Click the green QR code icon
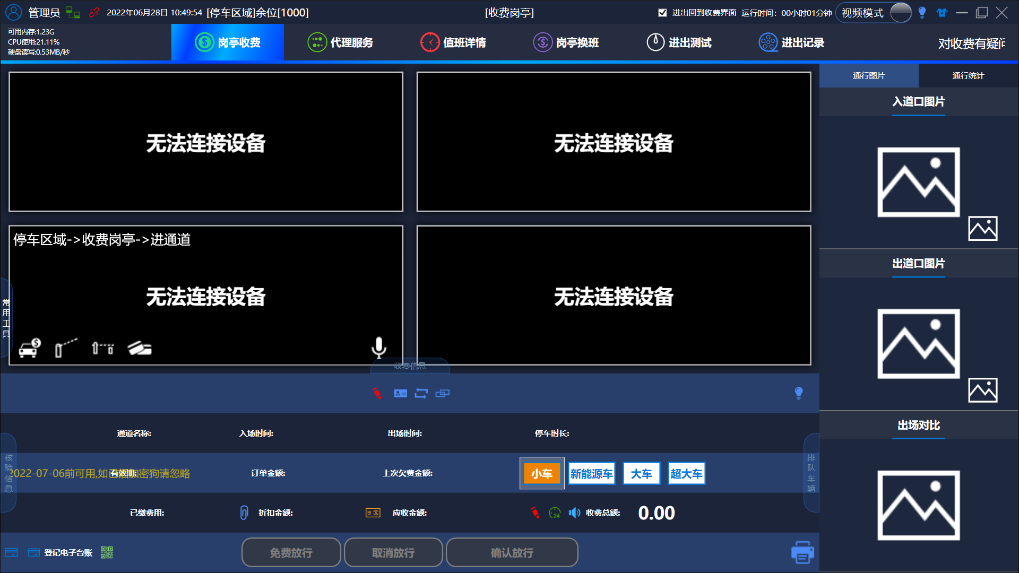This screenshot has width=1019, height=573. pyautogui.click(x=107, y=552)
